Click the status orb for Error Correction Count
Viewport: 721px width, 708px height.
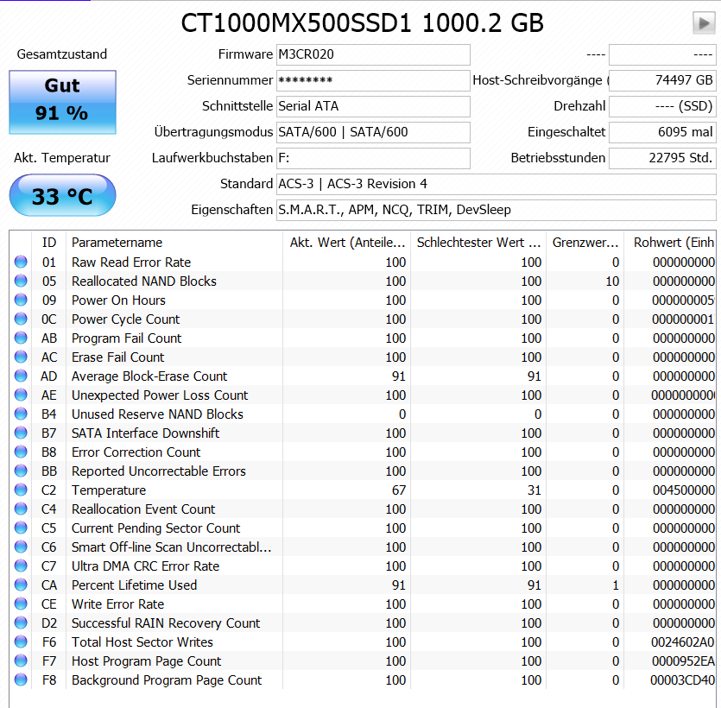click(21, 452)
